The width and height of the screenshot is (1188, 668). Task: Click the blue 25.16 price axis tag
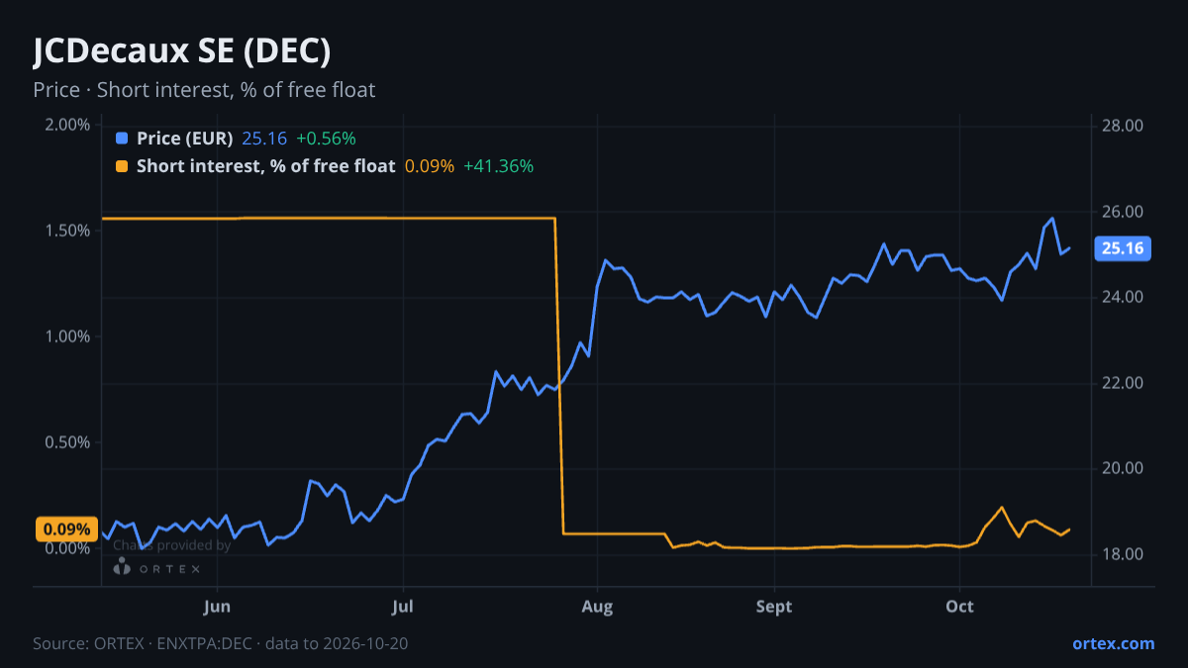[1122, 248]
